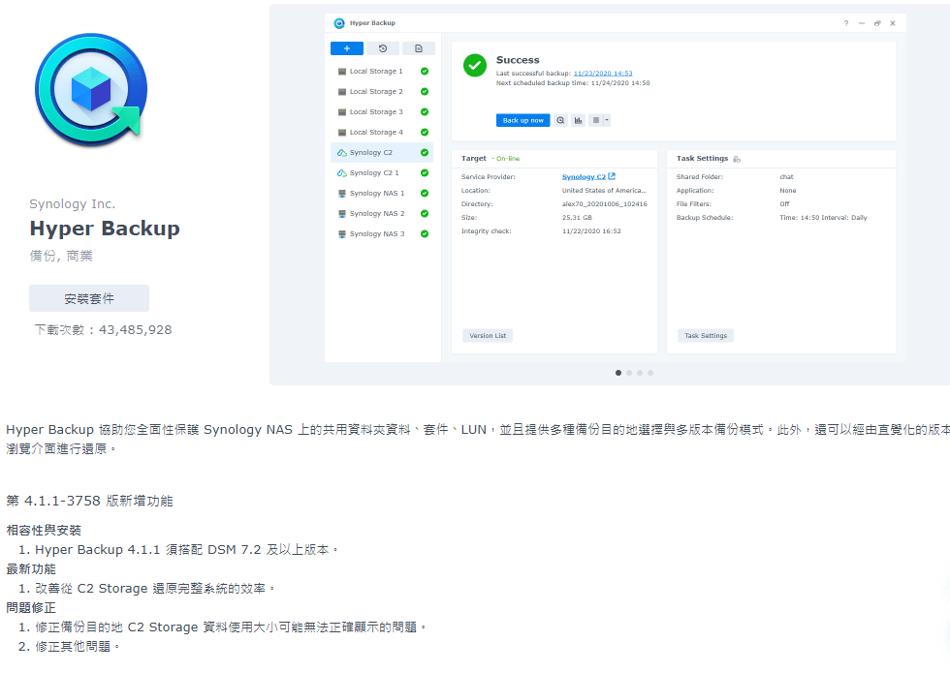The image size is (950, 673).
Task: Click the Back up now button
Action: [522, 120]
